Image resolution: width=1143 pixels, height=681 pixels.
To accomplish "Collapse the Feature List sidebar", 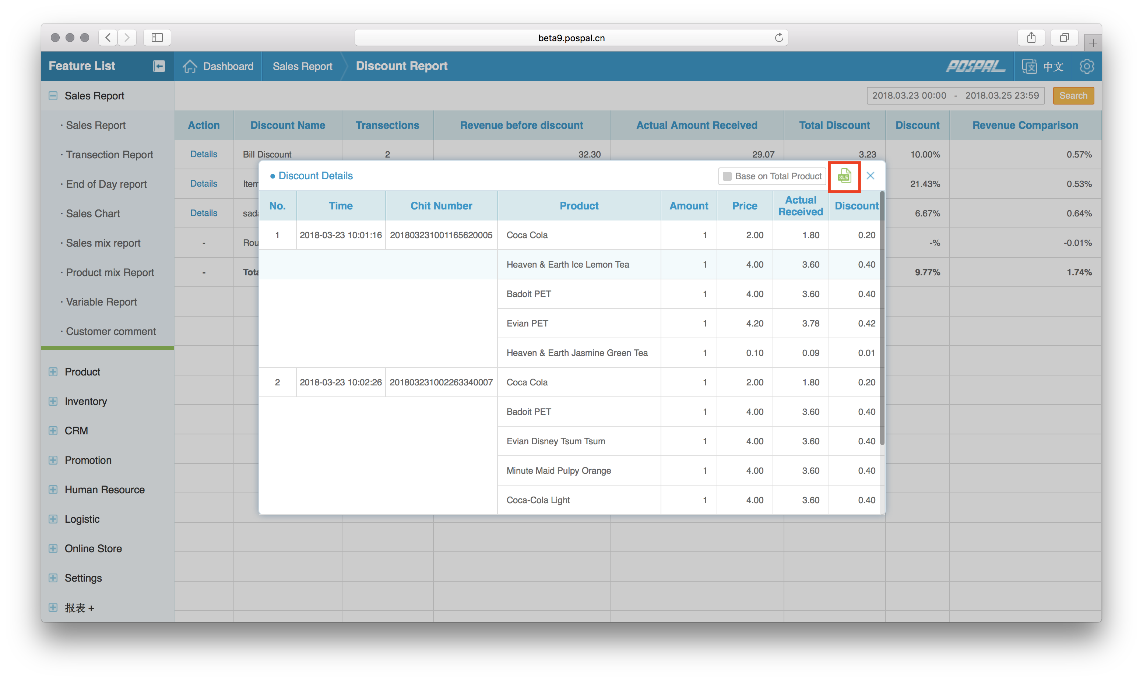I will tap(159, 66).
